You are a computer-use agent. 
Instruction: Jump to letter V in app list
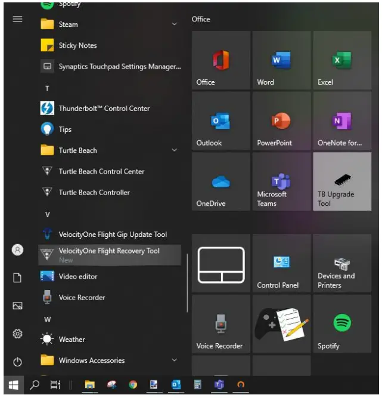[x=48, y=215]
